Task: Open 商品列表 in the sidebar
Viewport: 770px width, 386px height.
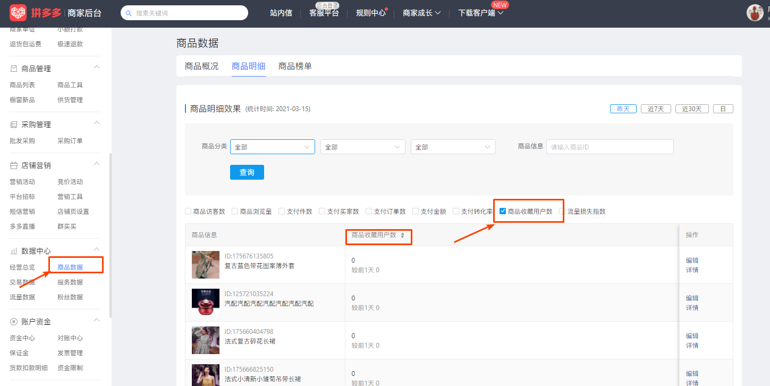Action: pyautogui.click(x=22, y=85)
